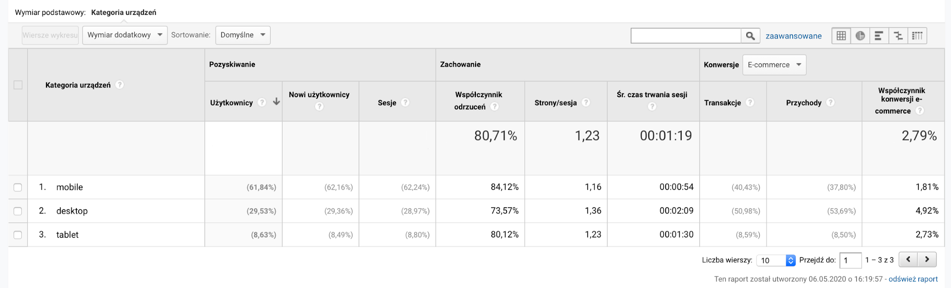Viewport: 951px width, 288px height.
Task: Open the E-commerce conversions dropdown
Action: pyautogui.click(x=774, y=65)
